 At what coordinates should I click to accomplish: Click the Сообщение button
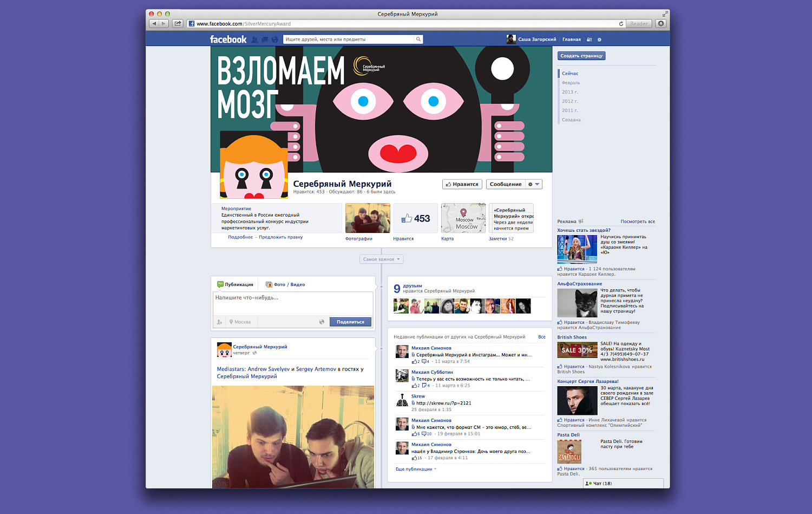[506, 184]
